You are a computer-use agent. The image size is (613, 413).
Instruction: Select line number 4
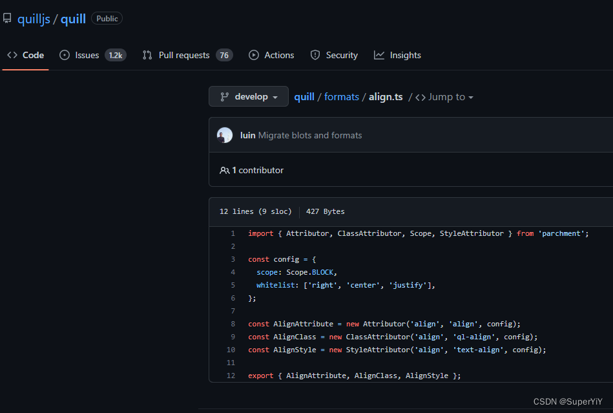[233, 272]
